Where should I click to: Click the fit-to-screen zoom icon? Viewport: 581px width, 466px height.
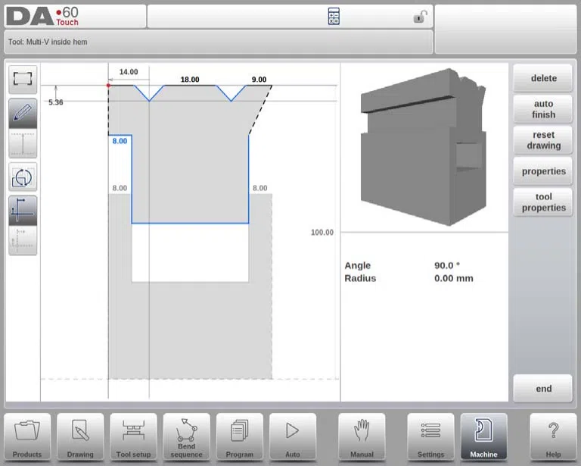point(23,79)
